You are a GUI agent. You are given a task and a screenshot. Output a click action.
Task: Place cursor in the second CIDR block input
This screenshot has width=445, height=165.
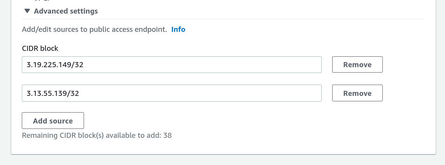tap(172, 94)
